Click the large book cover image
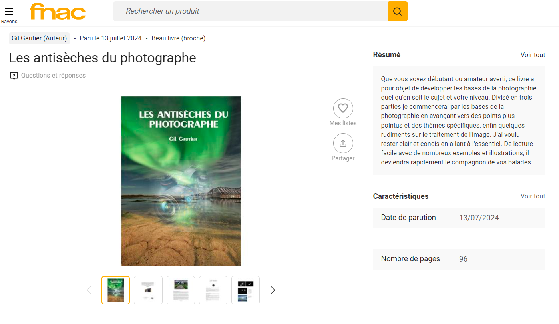Viewport: 559px width, 324px height. point(181,181)
